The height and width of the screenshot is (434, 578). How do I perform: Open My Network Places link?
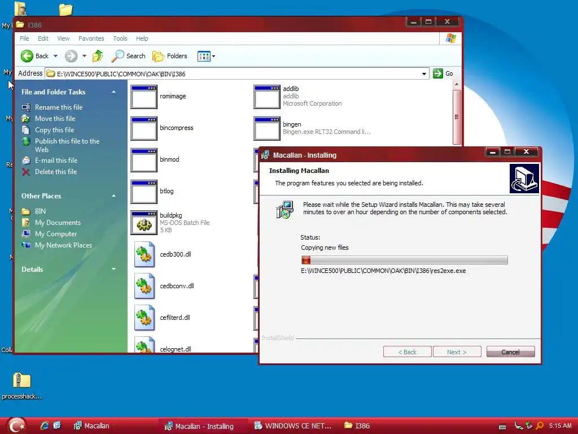(63, 245)
